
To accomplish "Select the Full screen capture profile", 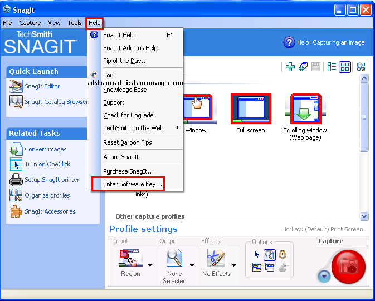I will click(x=251, y=114).
